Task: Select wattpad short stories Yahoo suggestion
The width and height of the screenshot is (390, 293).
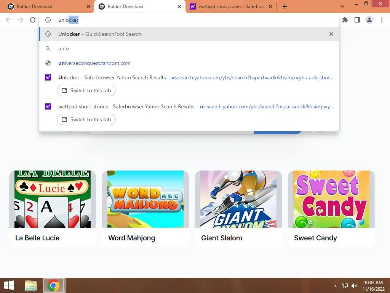Action: click(x=189, y=107)
